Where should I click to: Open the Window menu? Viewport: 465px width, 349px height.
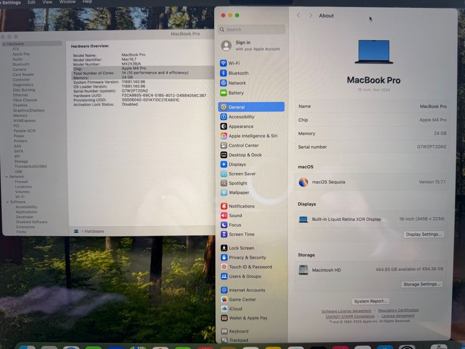tap(67, 2)
